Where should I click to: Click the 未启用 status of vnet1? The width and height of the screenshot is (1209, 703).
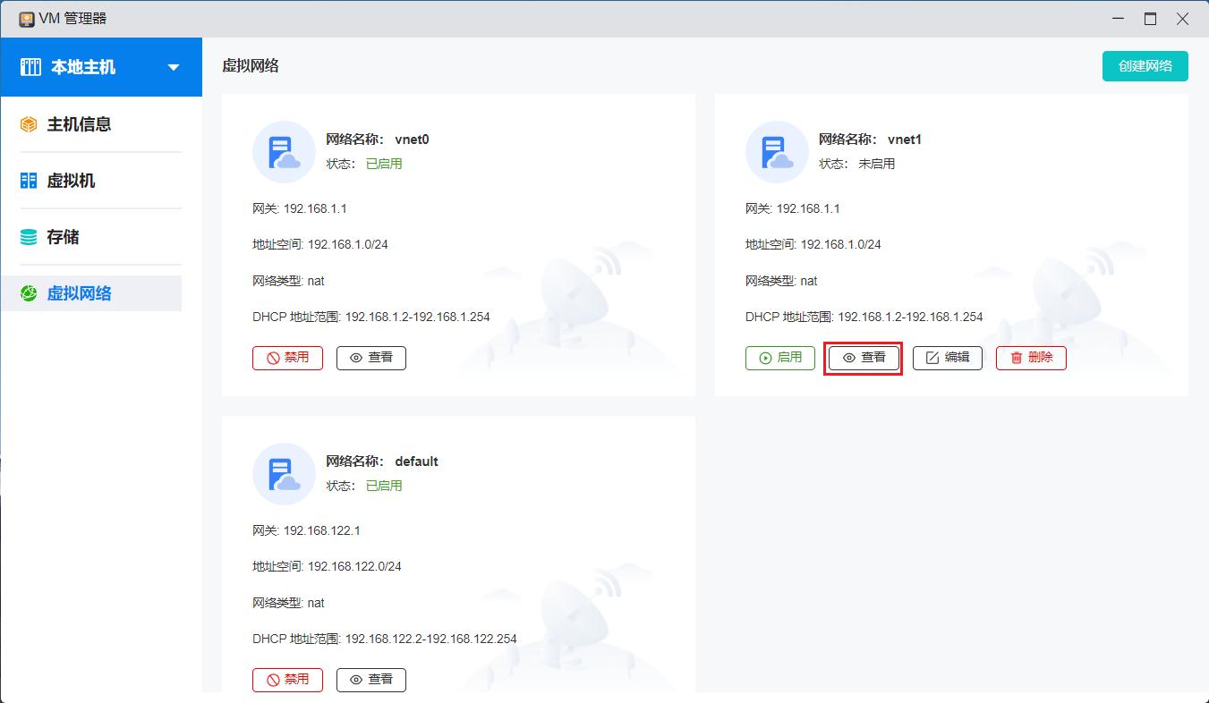pos(877,164)
